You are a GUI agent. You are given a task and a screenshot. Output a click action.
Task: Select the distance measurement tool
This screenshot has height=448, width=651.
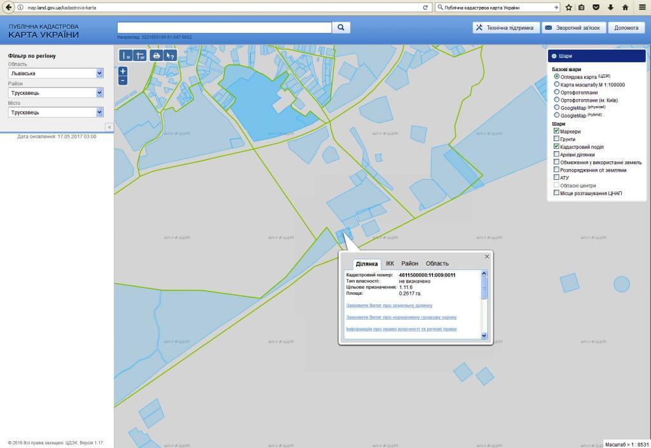tap(126, 56)
